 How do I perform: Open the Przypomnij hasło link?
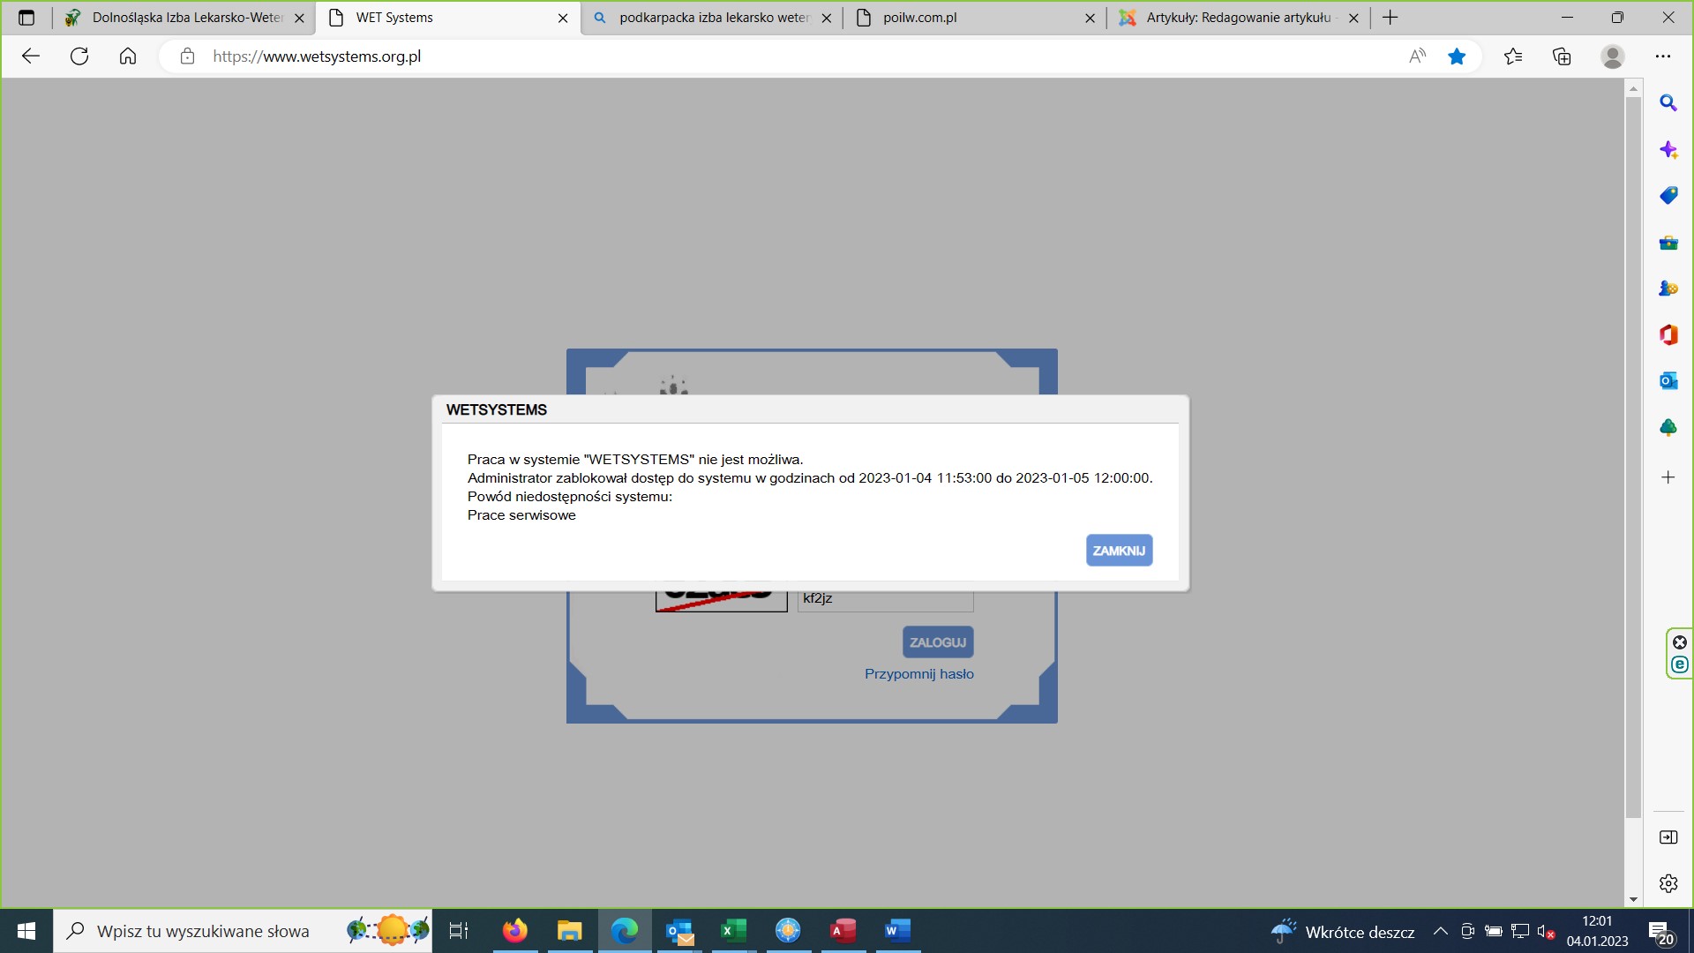[x=918, y=674]
